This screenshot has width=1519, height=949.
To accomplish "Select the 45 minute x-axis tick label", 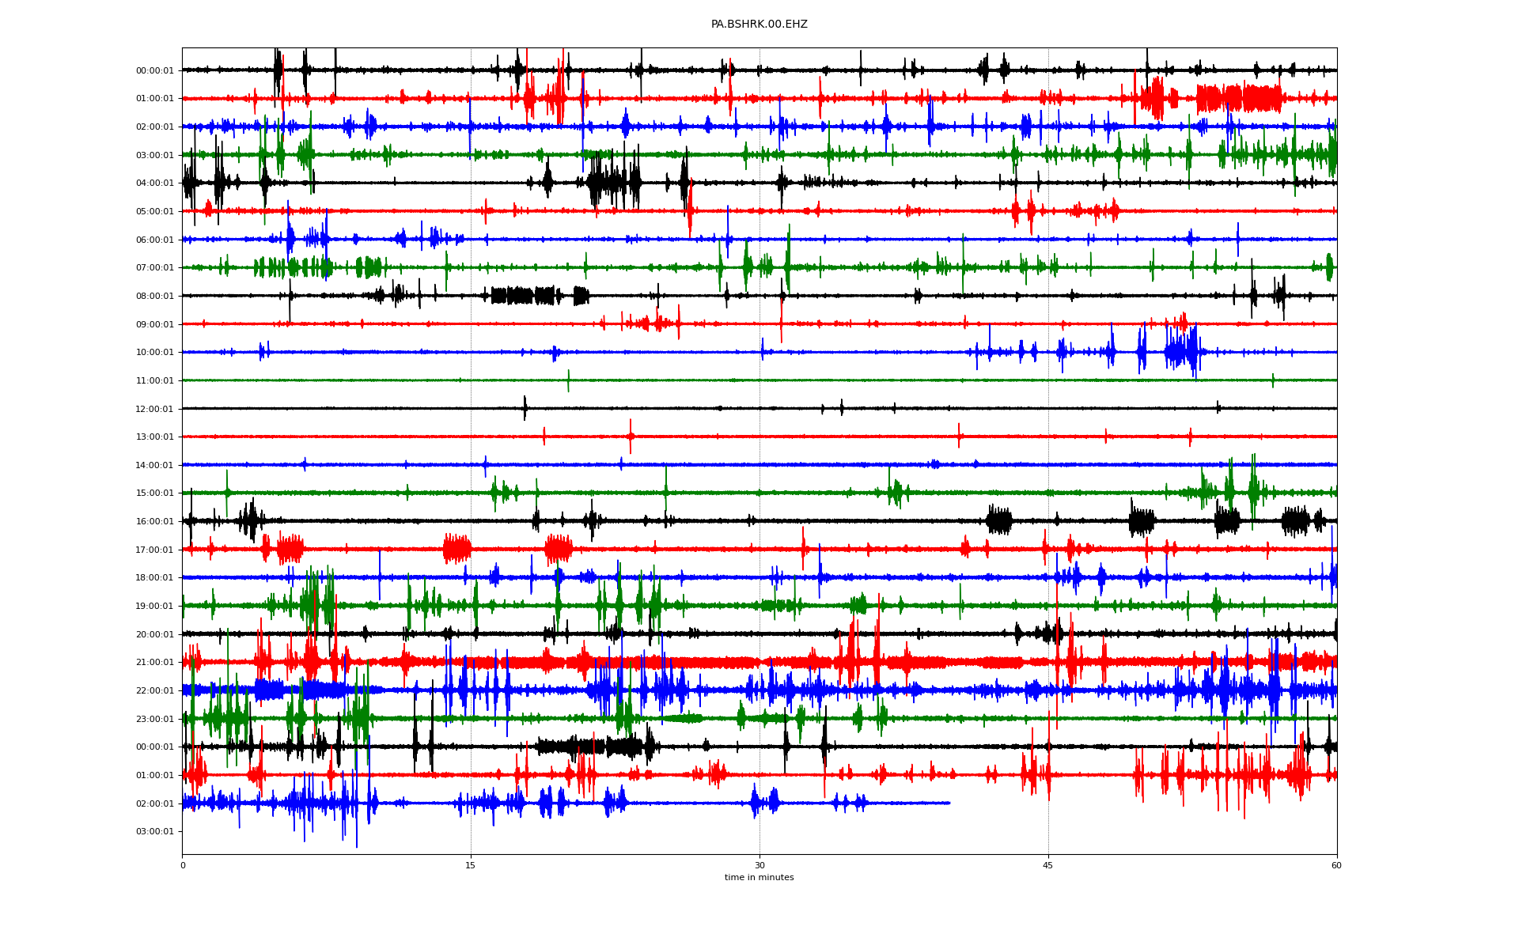I will (x=1047, y=865).
